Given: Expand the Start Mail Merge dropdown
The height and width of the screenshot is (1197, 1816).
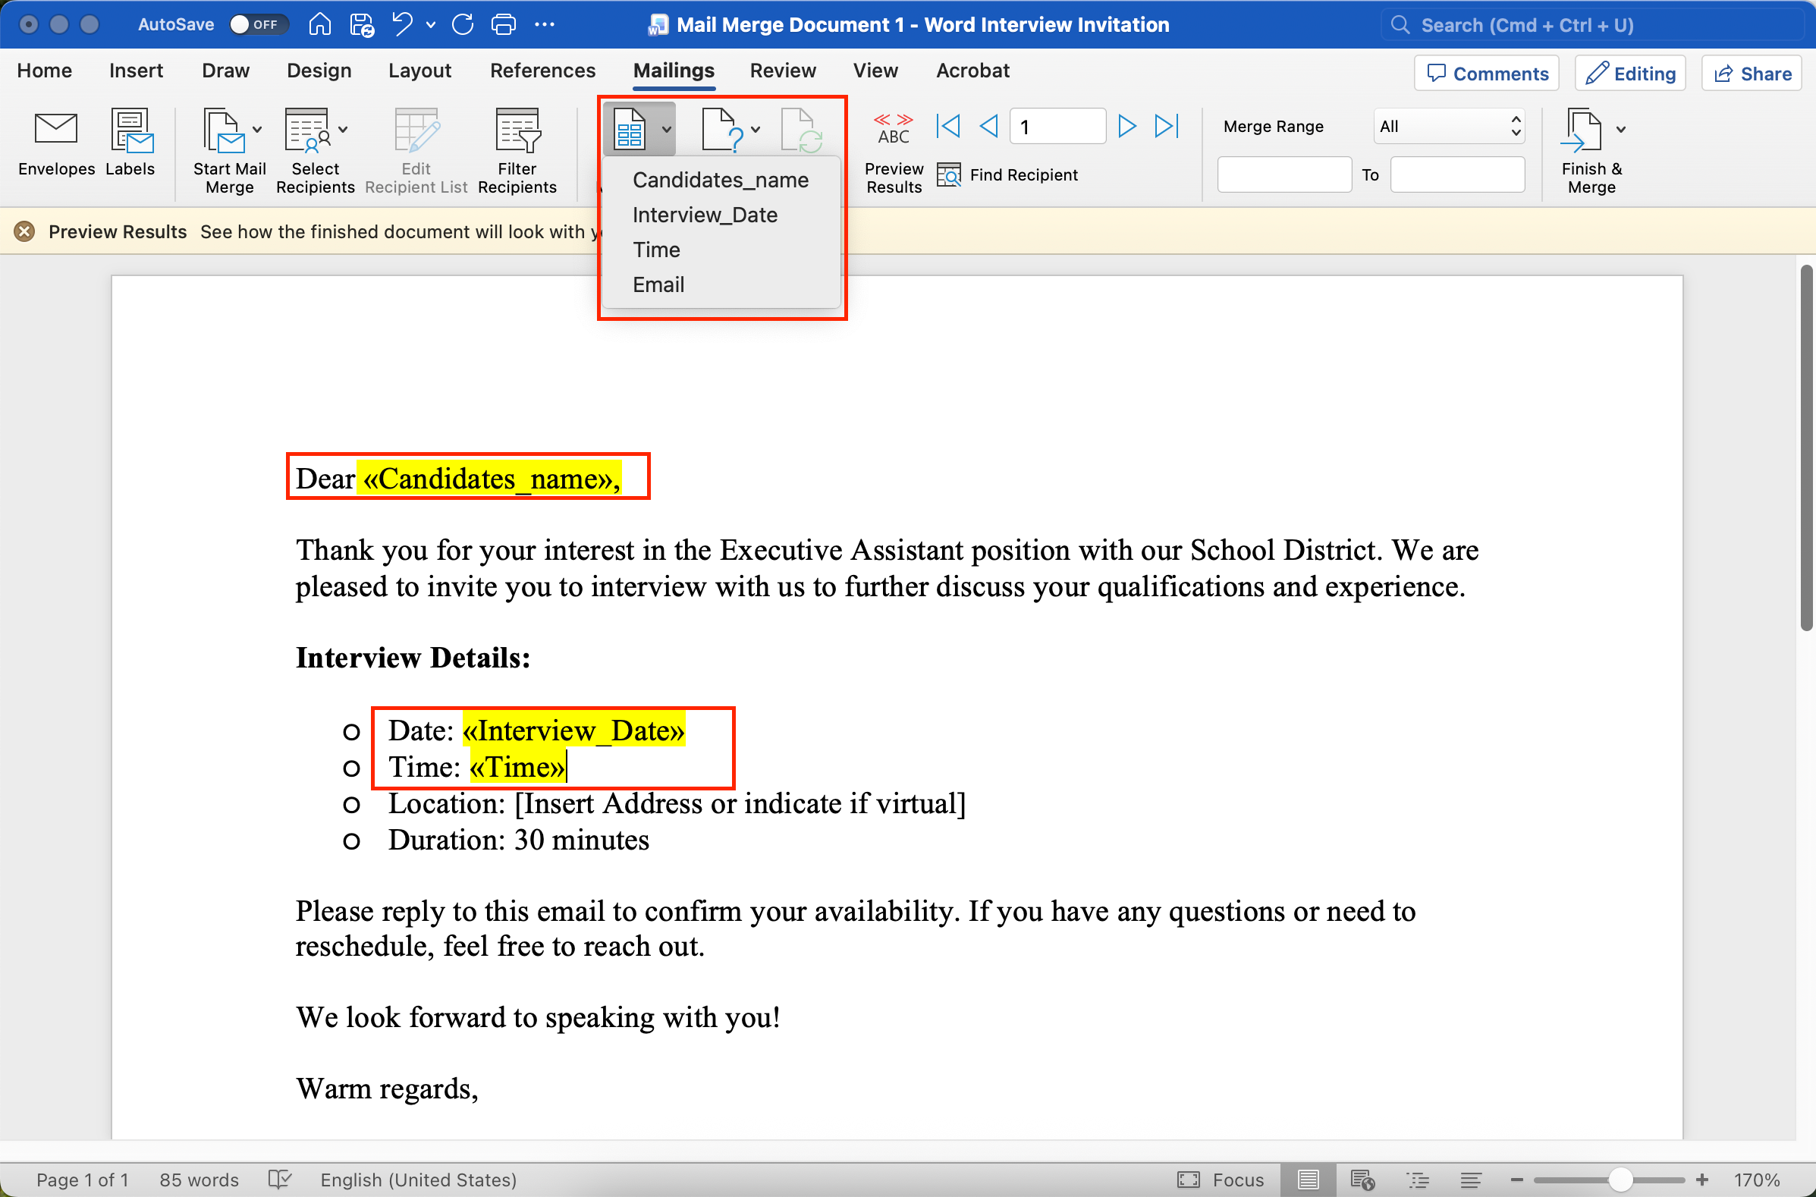Looking at the screenshot, I should (x=257, y=130).
